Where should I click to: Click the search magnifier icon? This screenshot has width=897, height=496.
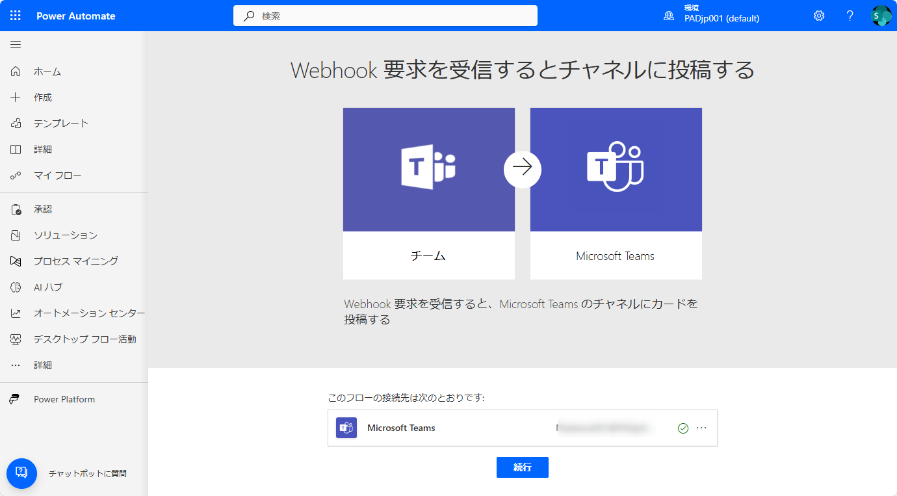pyautogui.click(x=249, y=16)
